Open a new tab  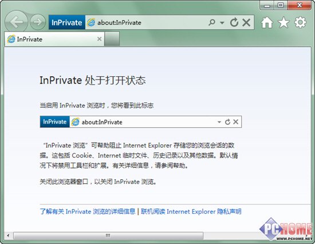pyautogui.click(x=112, y=39)
